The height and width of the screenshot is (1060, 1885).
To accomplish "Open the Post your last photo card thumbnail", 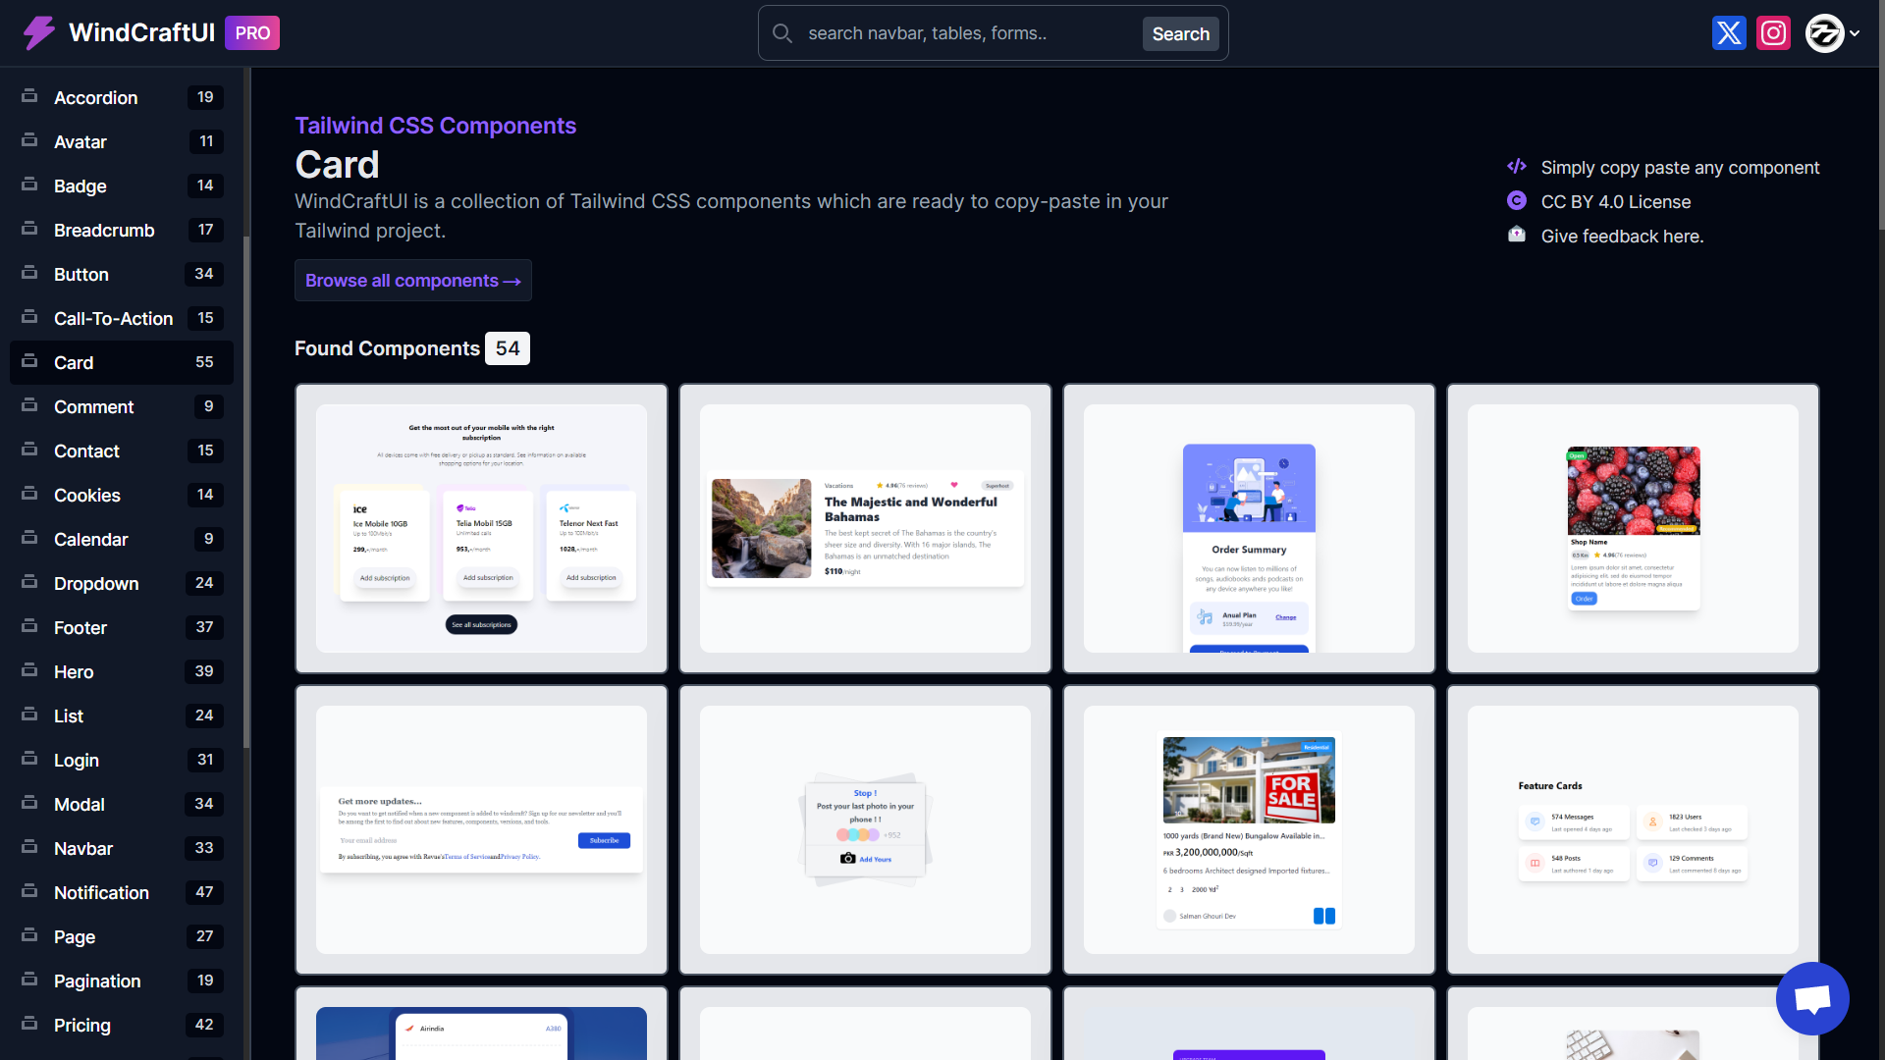I will pyautogui.click(x=865, y=829).
